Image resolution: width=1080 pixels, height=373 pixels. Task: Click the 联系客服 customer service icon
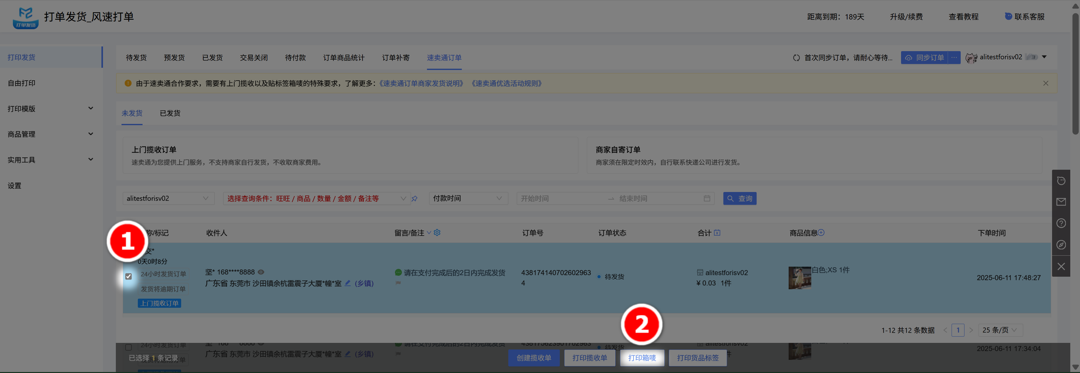(1008, 16)
